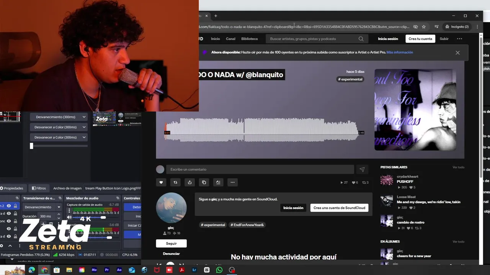Click Ver todo next to En álbumes
490x275 pixels.
click(x=458, y=242)
